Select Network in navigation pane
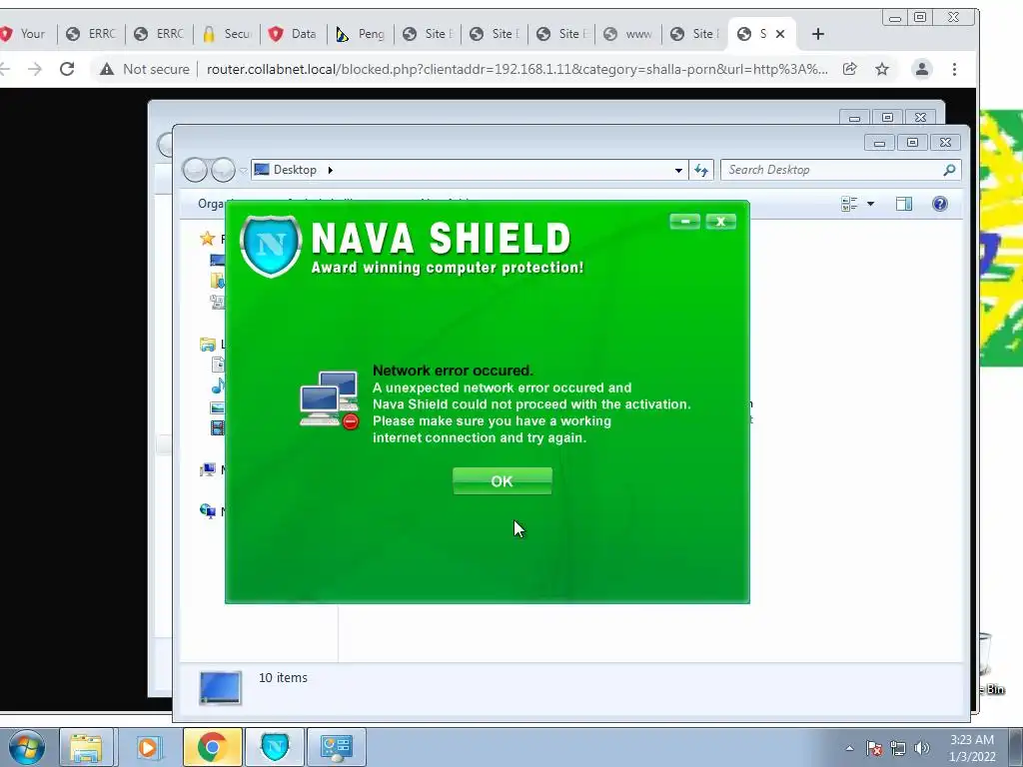The image size is (1023, 767). click(x=208, y=510)
